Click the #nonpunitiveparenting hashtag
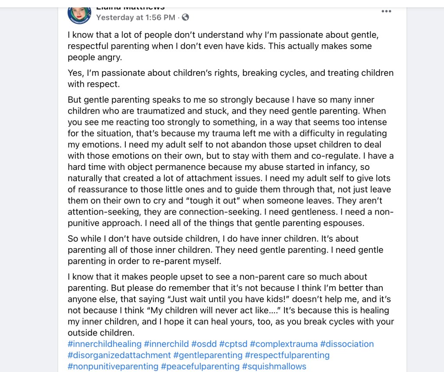The width and height of the screenshot is (444, 372). [x=113, y=366]
